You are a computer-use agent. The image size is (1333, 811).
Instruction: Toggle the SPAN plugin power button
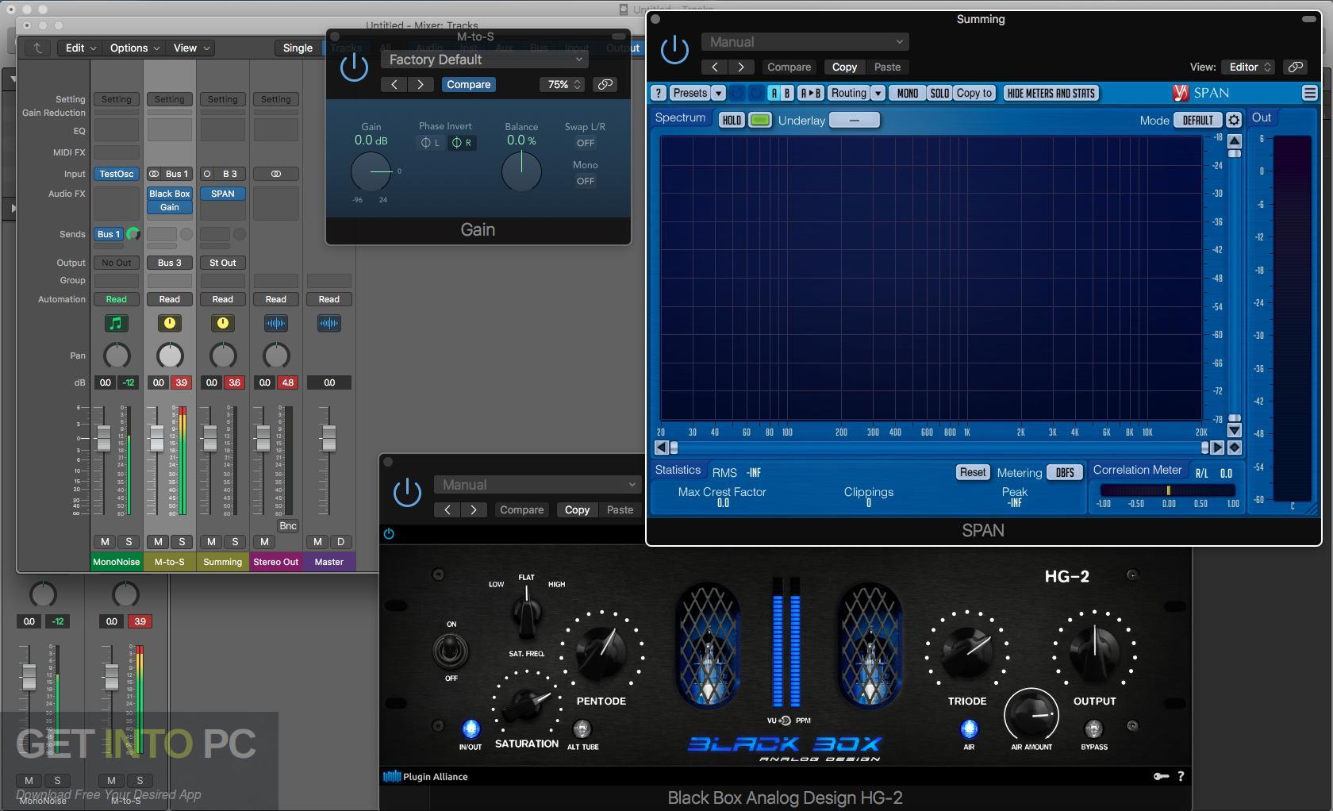coord(674,51)
